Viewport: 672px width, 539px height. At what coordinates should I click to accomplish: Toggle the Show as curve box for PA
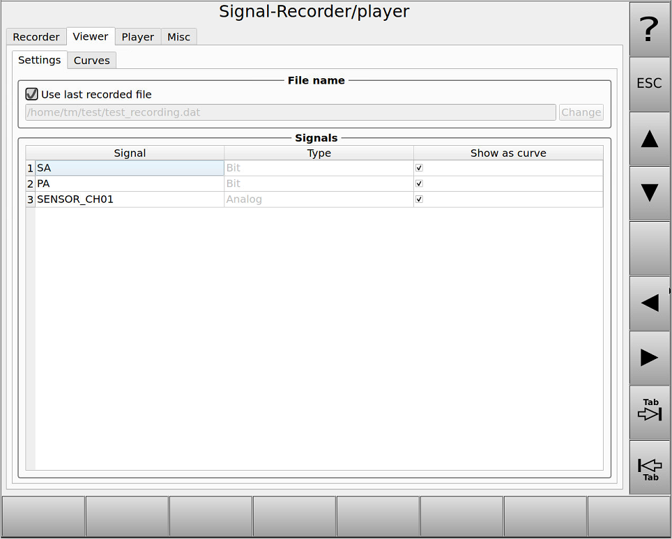click(x=419, y=183)
